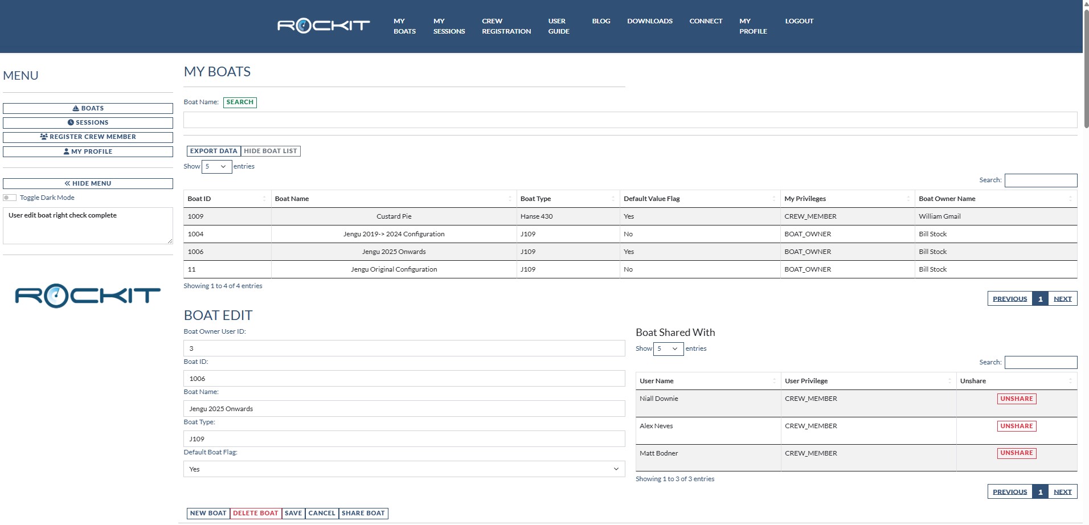Viewport: 1089px width, 525px height.
Task: Click the crew group icon on Register button
Action: pos(44,137)
